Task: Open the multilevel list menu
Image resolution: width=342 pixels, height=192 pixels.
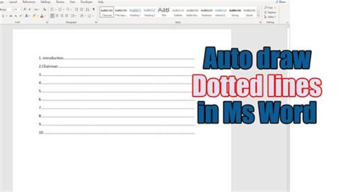Action: tap(68, 10)
